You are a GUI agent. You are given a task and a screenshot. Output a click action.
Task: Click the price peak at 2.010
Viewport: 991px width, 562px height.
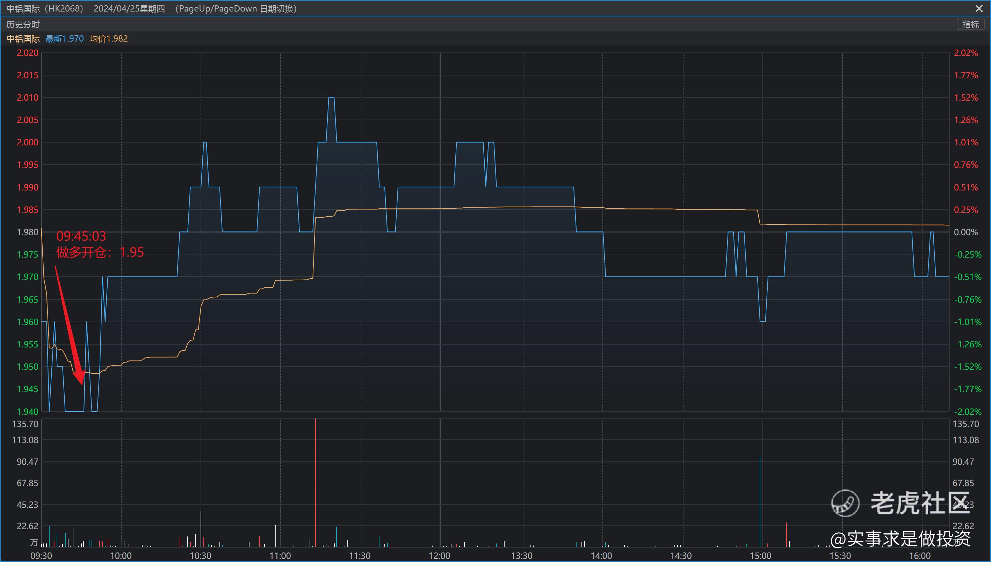point(331,97)
